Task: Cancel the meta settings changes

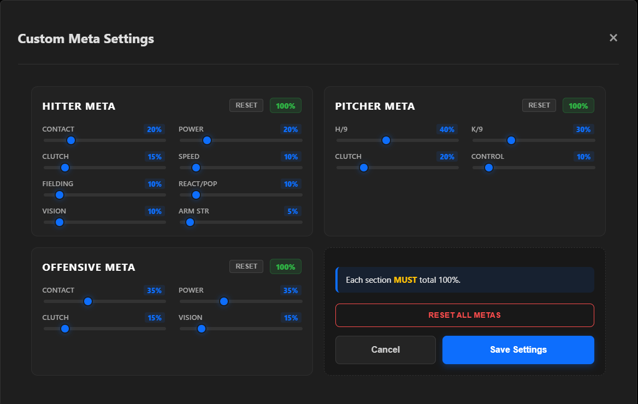Action: point(385,350)
